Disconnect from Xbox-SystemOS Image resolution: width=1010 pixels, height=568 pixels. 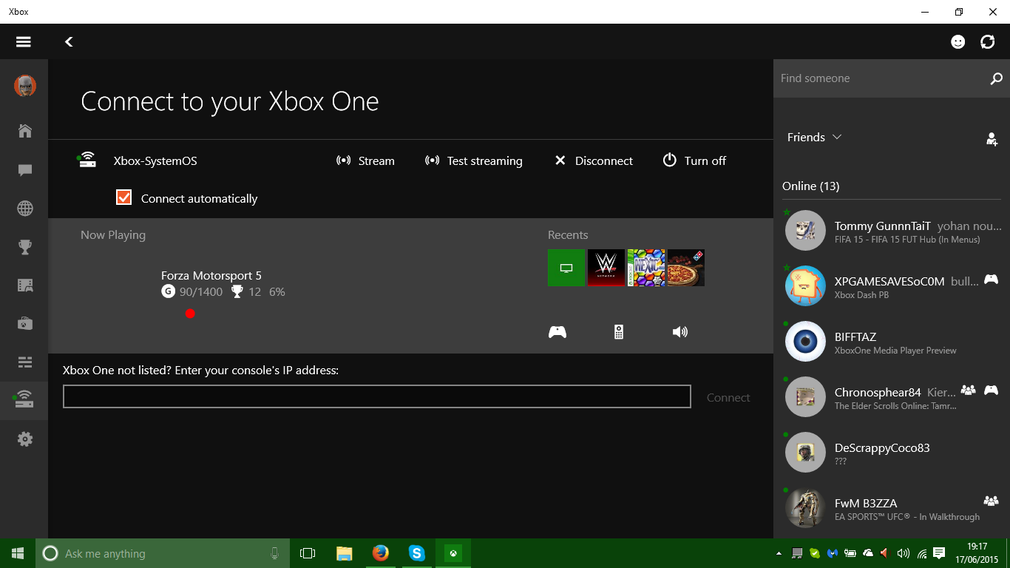[594, 160]
